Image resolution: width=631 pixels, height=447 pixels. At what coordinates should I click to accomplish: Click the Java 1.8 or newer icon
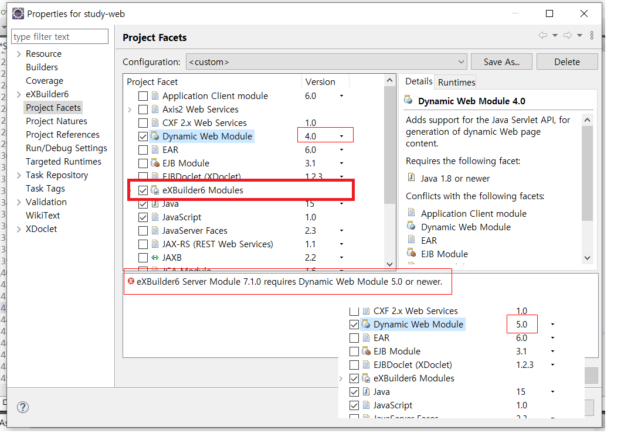pyautogui.click(x=411, y=178)
